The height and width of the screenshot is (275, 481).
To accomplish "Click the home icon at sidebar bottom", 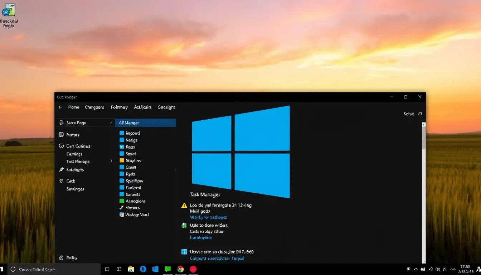I will (x=61, y=258).
